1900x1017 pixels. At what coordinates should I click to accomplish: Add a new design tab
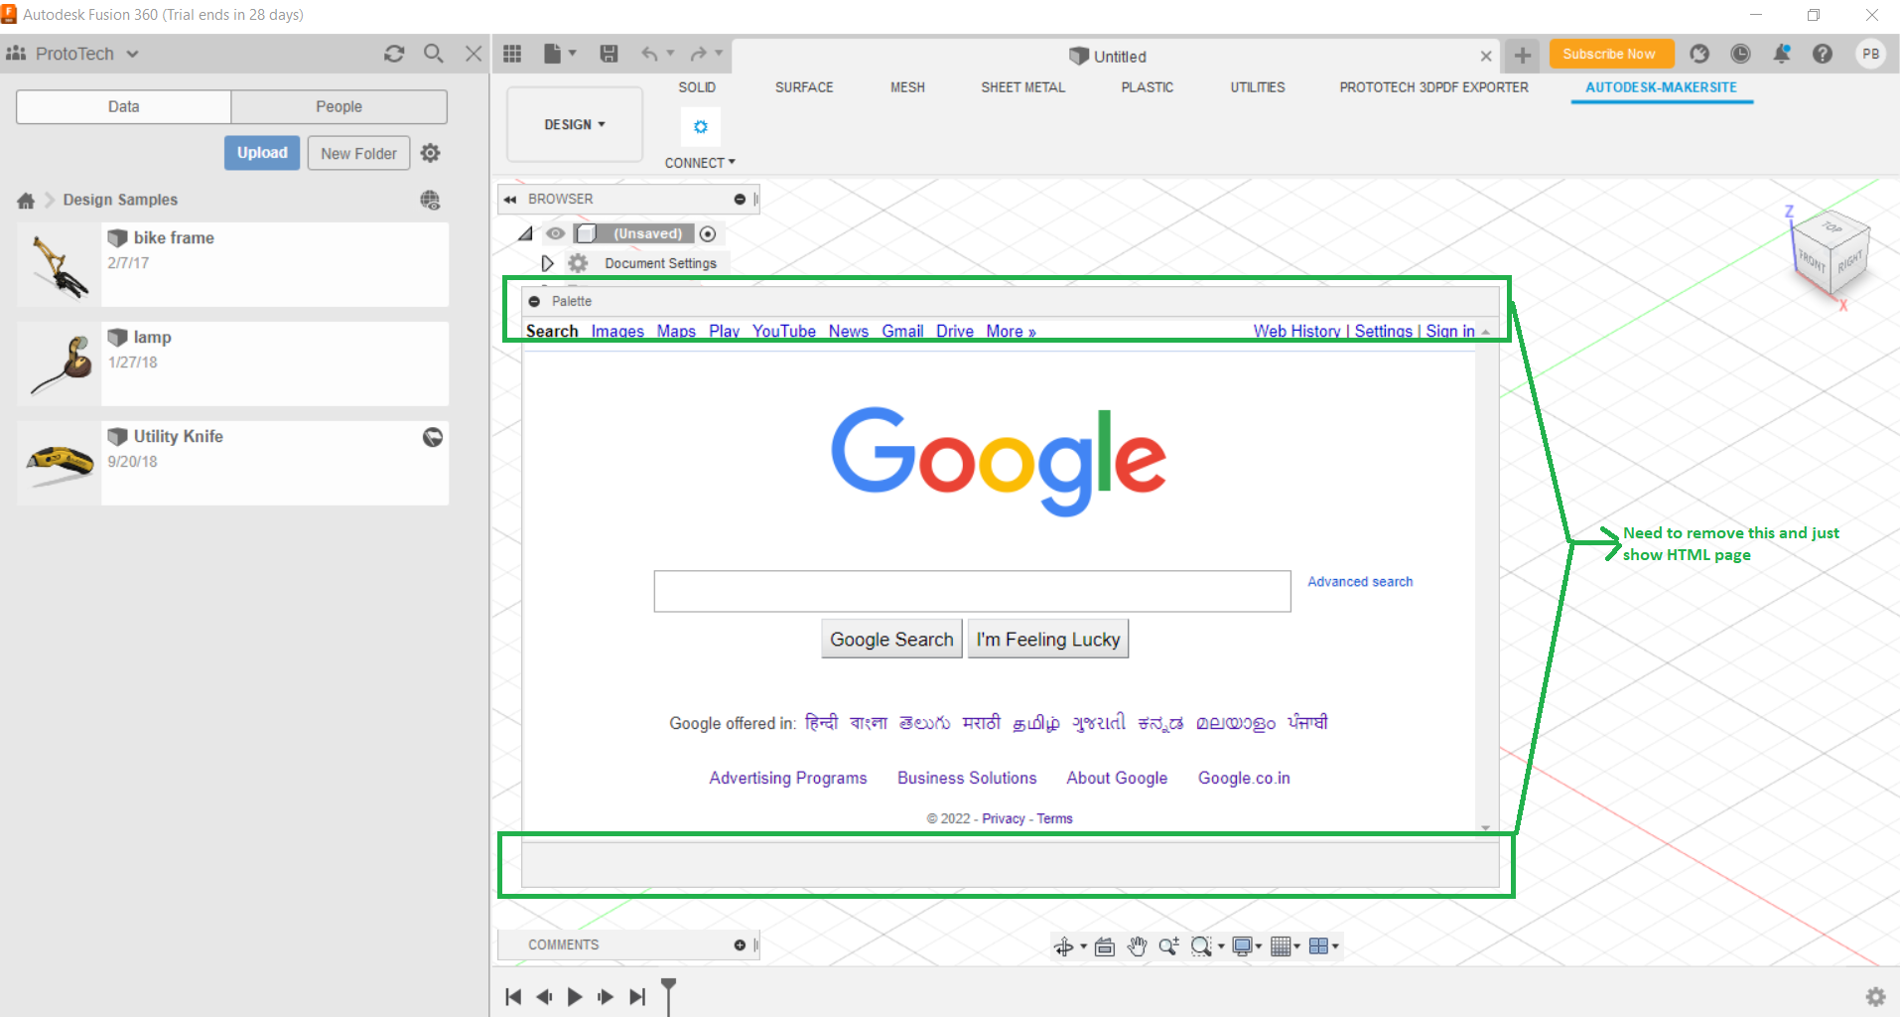click(1523, 56)
